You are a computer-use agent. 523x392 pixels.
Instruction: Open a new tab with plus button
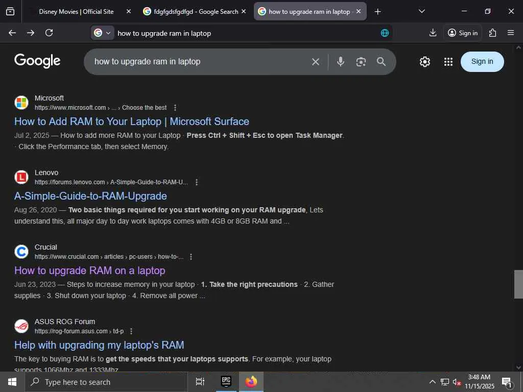click(377, 12)
